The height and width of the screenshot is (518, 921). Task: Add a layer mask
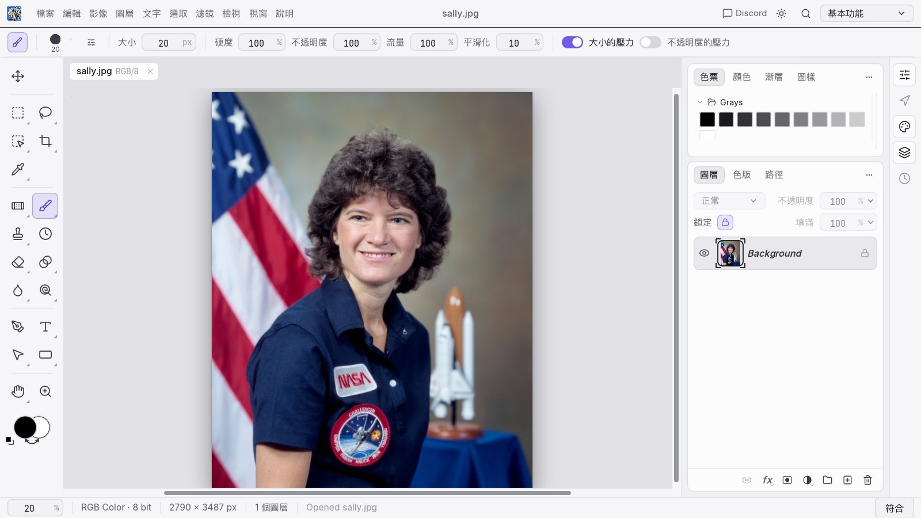787,480
